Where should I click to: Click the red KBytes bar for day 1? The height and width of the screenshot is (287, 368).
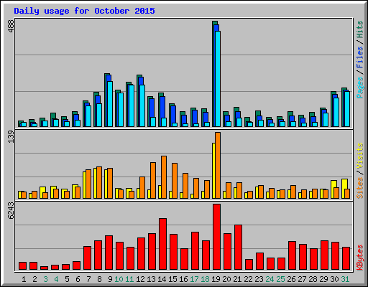(x=22, y=266)
